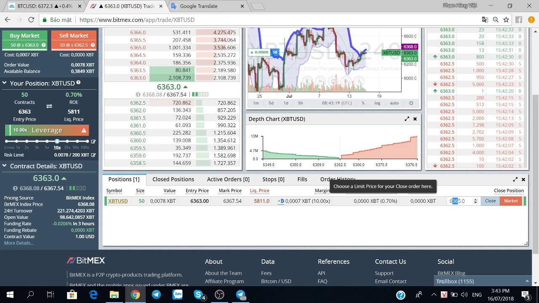The width and height of the screenshot is (539, 303).
Task: Set chart interval to 1m
Action: 256,103
